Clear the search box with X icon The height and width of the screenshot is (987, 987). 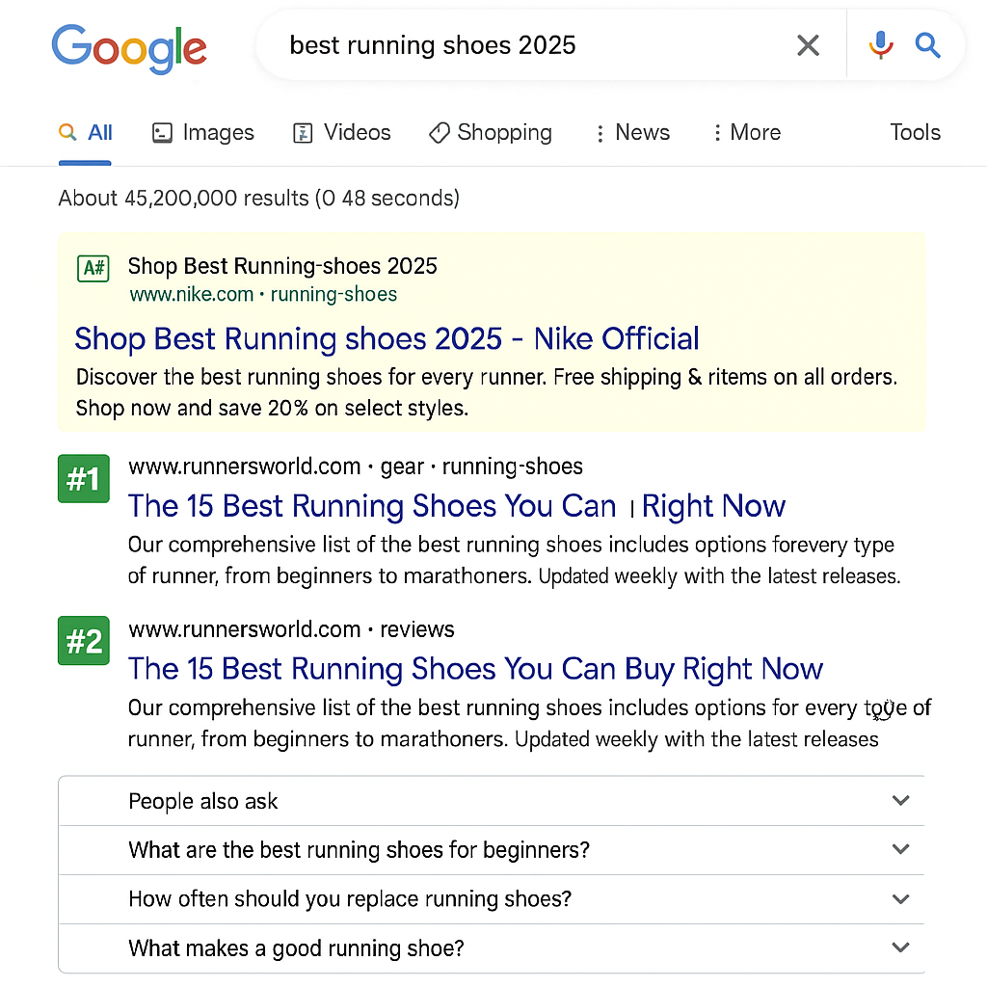click(x=808, y=45)
